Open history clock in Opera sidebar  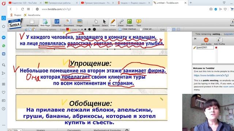pos(4,109)
